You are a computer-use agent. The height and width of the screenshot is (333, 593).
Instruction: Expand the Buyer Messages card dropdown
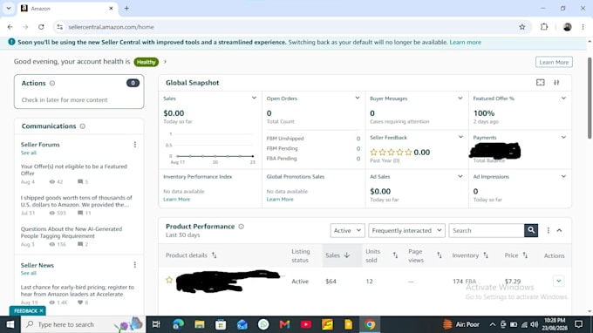[460, 99]
